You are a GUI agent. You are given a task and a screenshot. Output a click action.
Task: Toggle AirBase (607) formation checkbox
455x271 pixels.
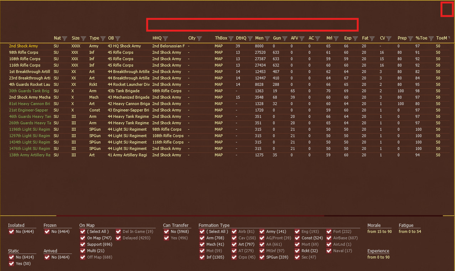pyautogui.click(x=329, y=238)
